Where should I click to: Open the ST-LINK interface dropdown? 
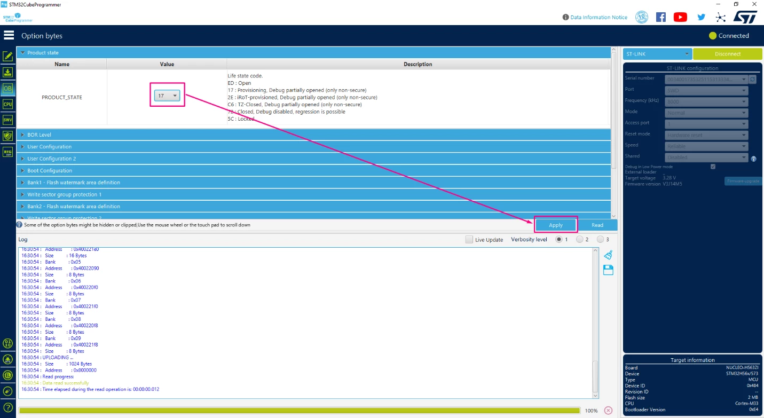click(x=657, y=54)
